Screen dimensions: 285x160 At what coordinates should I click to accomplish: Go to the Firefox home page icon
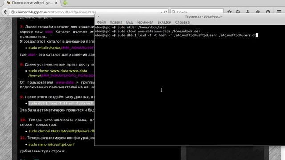point(258,12)
